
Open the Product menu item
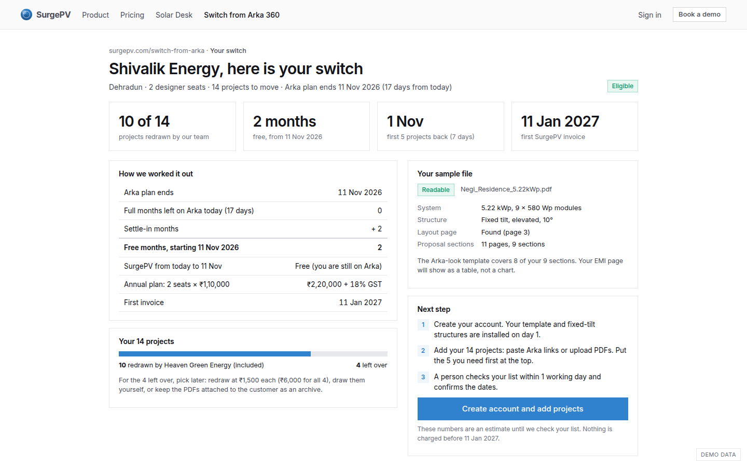tap(95, 15)
